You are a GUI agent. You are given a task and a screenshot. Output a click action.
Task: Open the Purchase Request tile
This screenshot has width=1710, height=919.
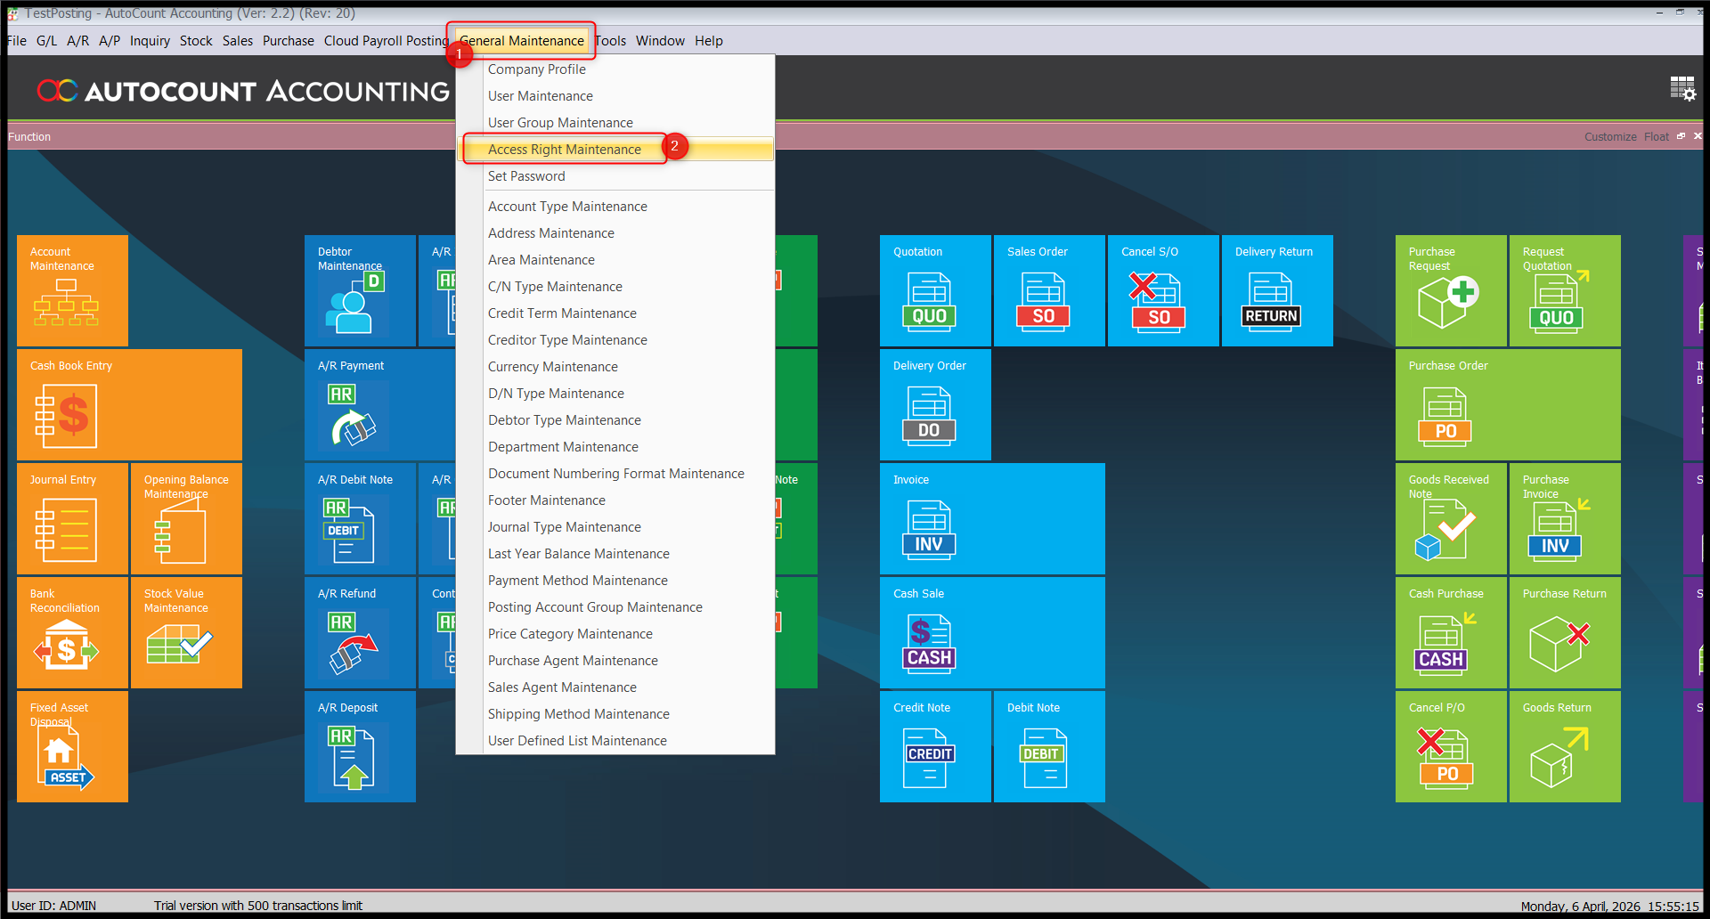[1451, 290]
